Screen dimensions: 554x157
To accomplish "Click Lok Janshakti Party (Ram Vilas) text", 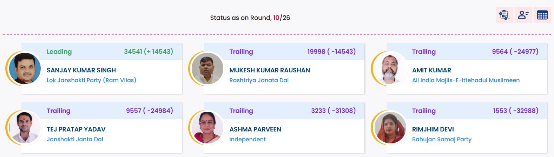I will (x=91, y=80).
